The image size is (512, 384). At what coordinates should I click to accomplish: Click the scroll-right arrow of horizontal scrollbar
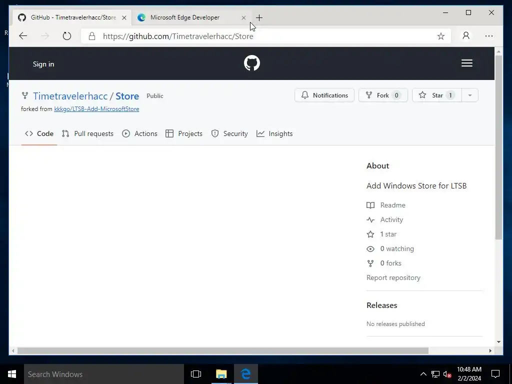[490, 350]
